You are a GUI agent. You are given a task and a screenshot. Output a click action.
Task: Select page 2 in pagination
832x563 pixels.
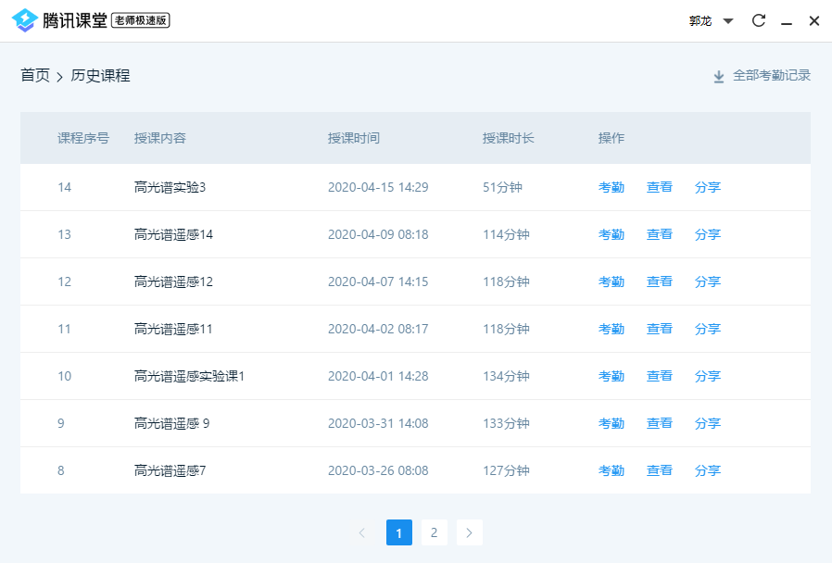pyautogui.click(x=434, y=532)
